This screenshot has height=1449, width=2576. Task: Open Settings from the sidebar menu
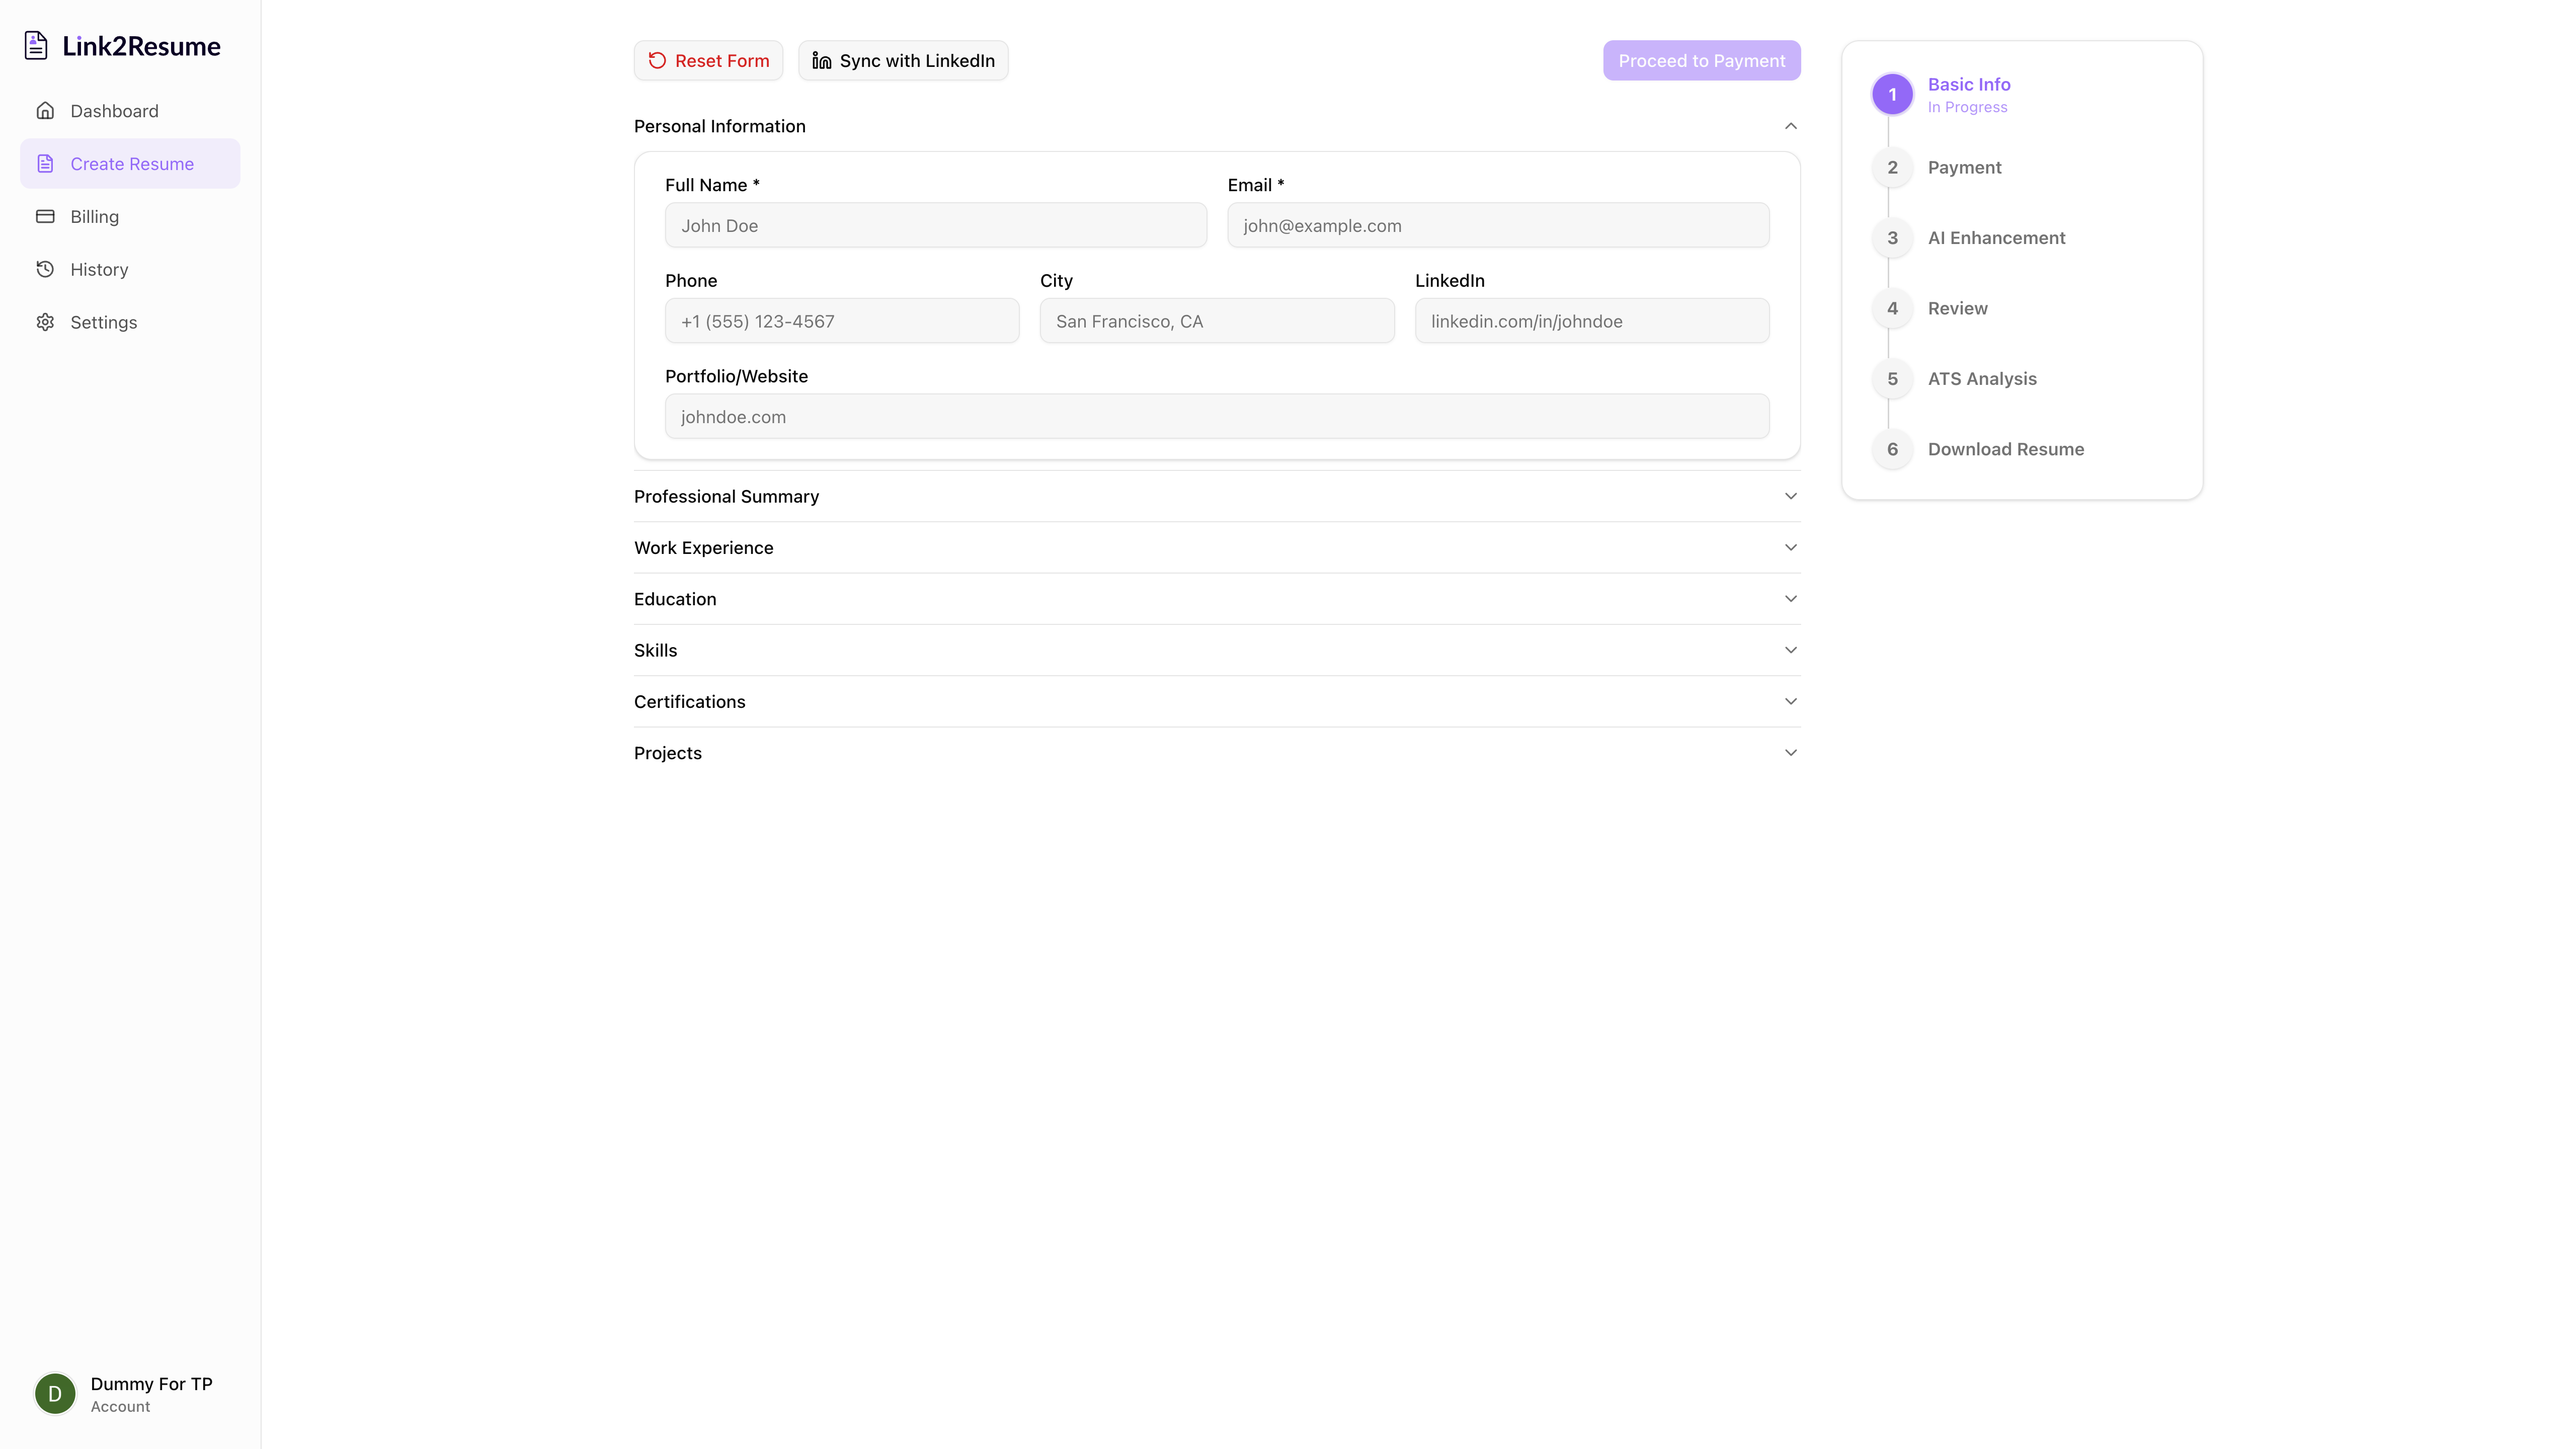point(103,322)
